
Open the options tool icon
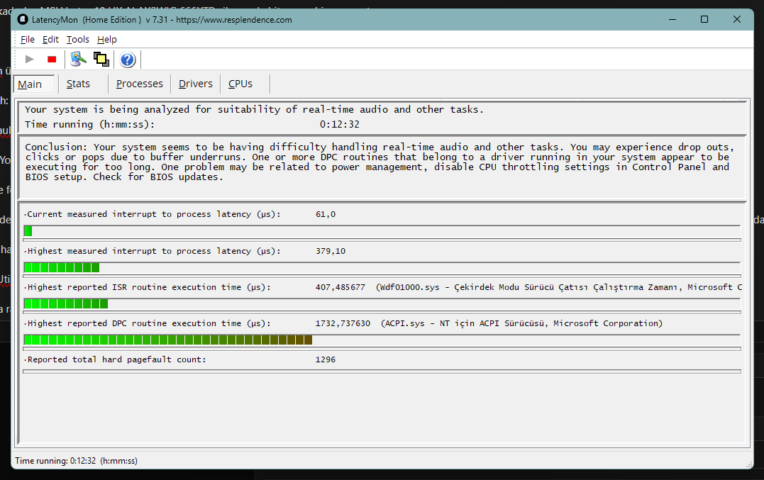tap(78, 60)
